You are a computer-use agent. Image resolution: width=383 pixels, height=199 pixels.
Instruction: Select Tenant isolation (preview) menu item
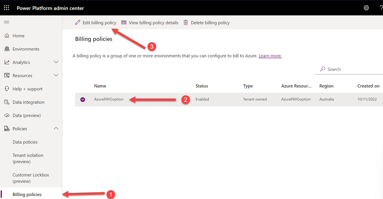28,158
